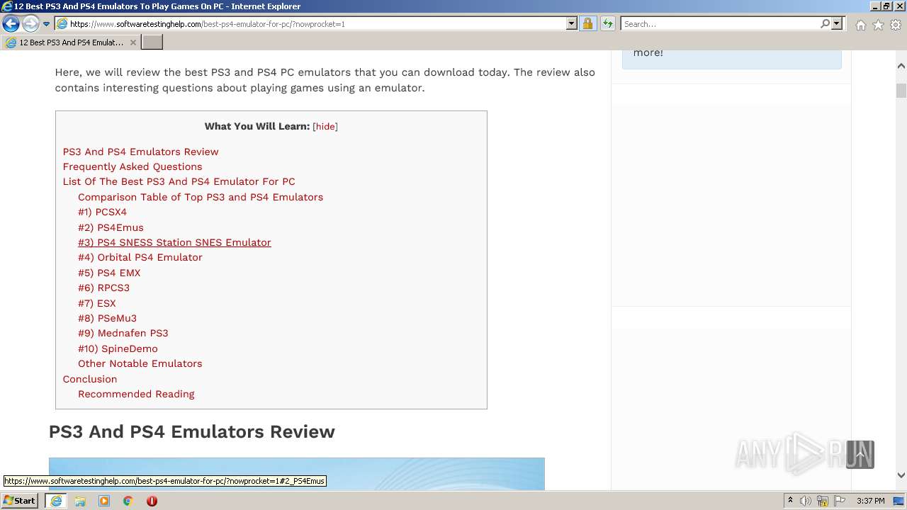
Task: Open PS3 And PS4 Emulators Review link
Action: [140, 152]
